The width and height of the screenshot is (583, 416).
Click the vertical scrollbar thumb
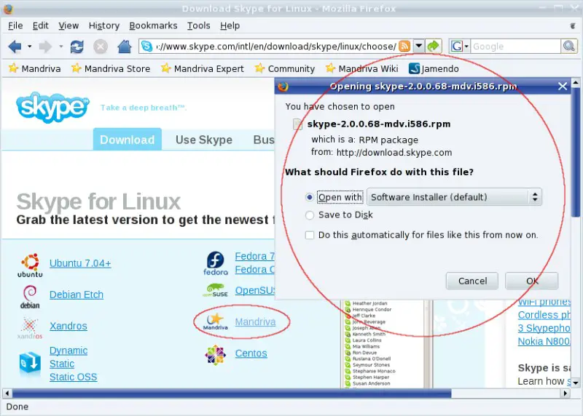[575, 152]
